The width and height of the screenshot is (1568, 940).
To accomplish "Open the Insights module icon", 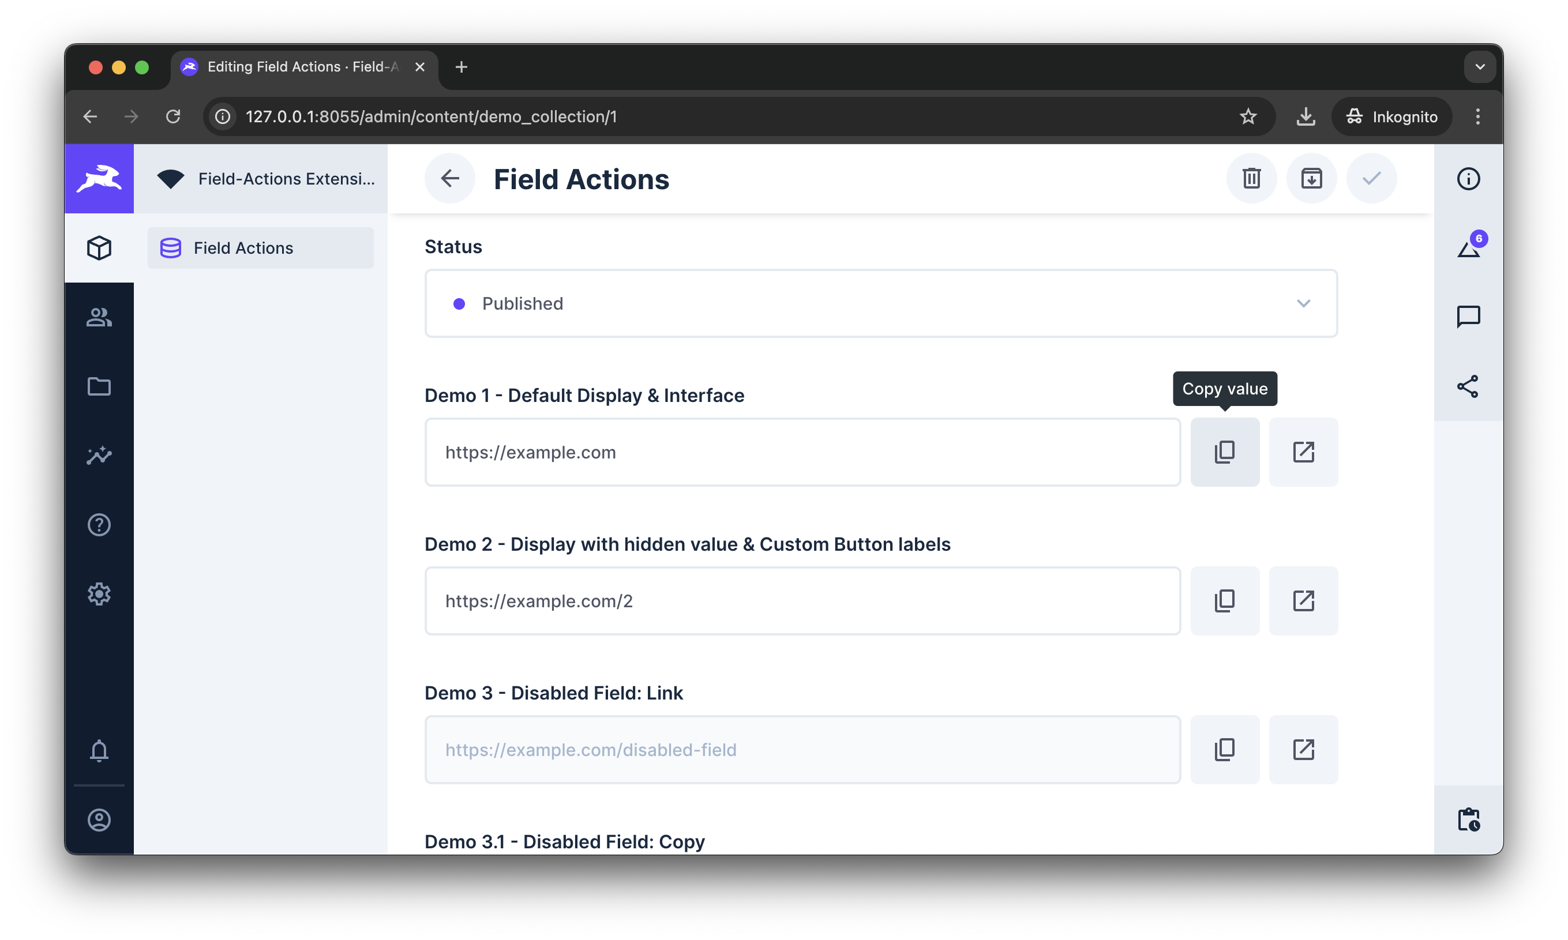I will coord(99,455).
